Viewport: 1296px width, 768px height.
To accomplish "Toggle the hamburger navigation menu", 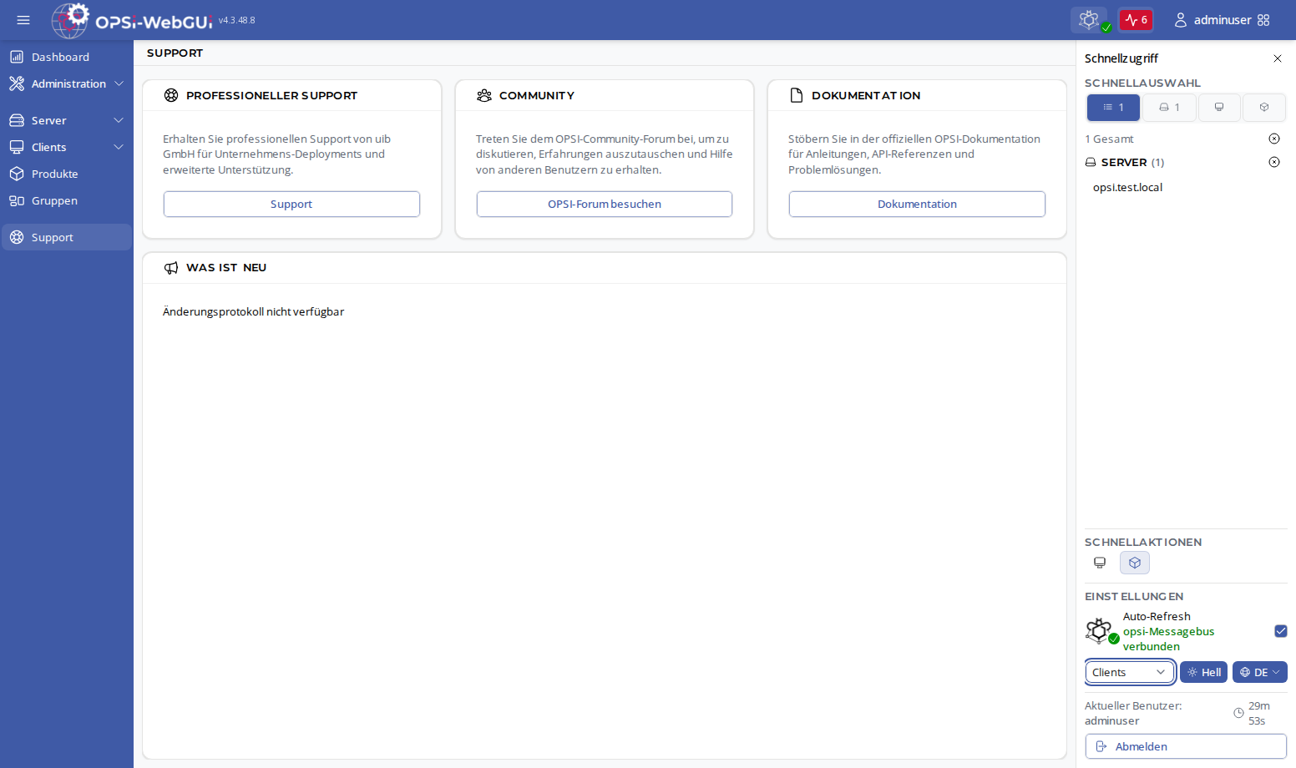I will pos(23,20).
